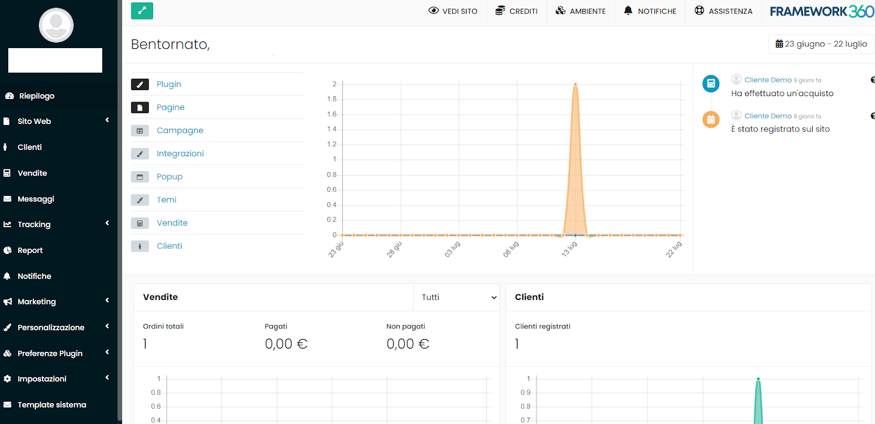Open Riepilogo in the sidebar menu
This screenshot has height=424, width=875.
tap(37, 96)
